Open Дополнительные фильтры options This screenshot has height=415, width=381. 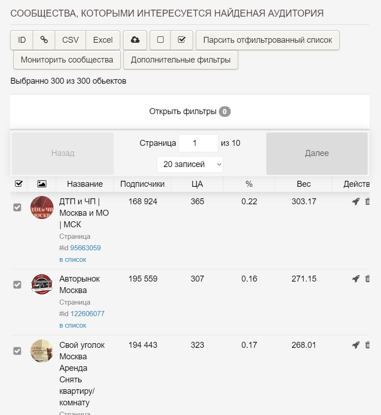(x=181, y=60)
